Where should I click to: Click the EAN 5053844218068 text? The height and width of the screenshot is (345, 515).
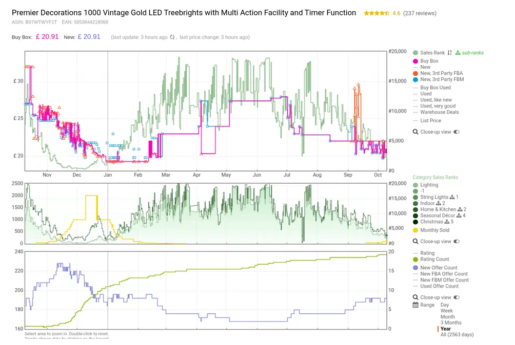85,23
